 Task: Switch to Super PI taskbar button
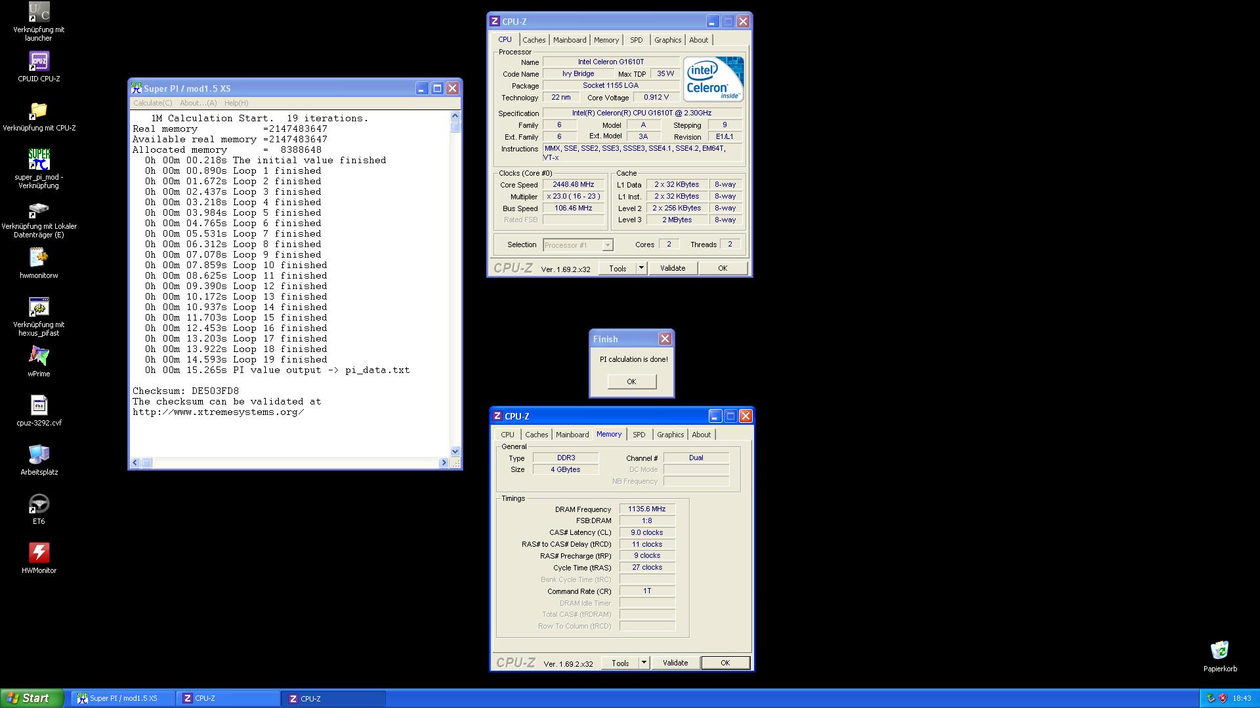(123, 699)
